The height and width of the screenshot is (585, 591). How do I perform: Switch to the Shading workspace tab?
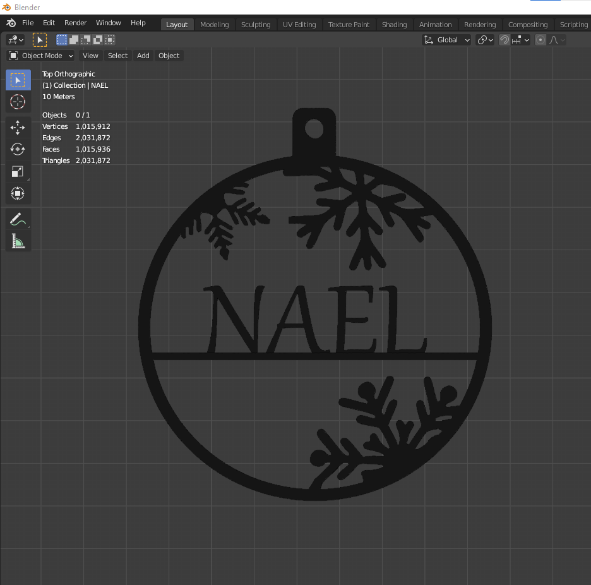394,25
